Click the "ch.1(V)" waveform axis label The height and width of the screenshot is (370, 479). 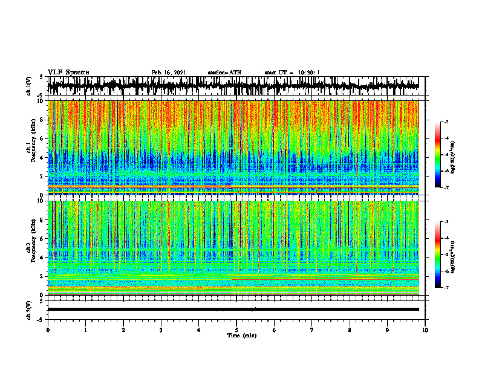(29, 86)
